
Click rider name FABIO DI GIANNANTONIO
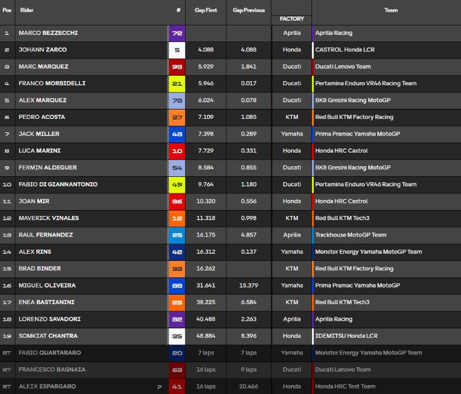[58, 185]
